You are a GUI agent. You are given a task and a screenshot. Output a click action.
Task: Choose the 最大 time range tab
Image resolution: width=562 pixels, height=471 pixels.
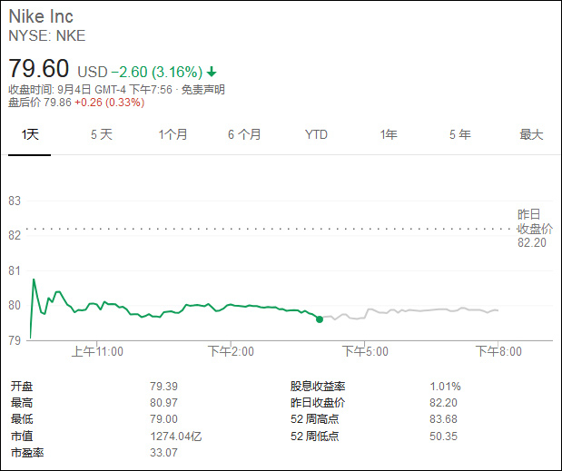tap(531, 134)
